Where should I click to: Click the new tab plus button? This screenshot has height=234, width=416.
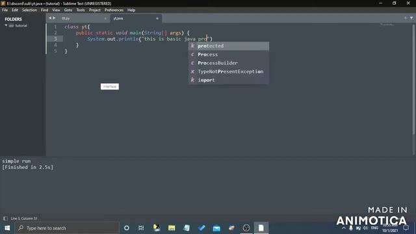[x=406, y=18]
